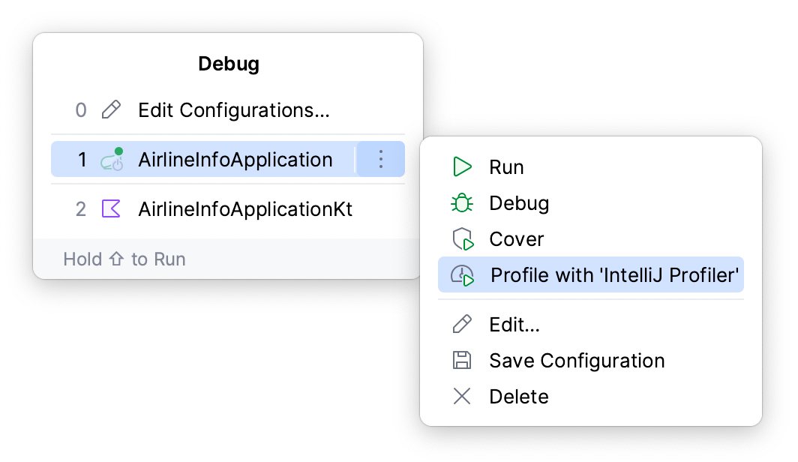This screenshot has width=798, height=462.
Task: Select the AirlineInfoApplication configuration
Action: point(236,159)
